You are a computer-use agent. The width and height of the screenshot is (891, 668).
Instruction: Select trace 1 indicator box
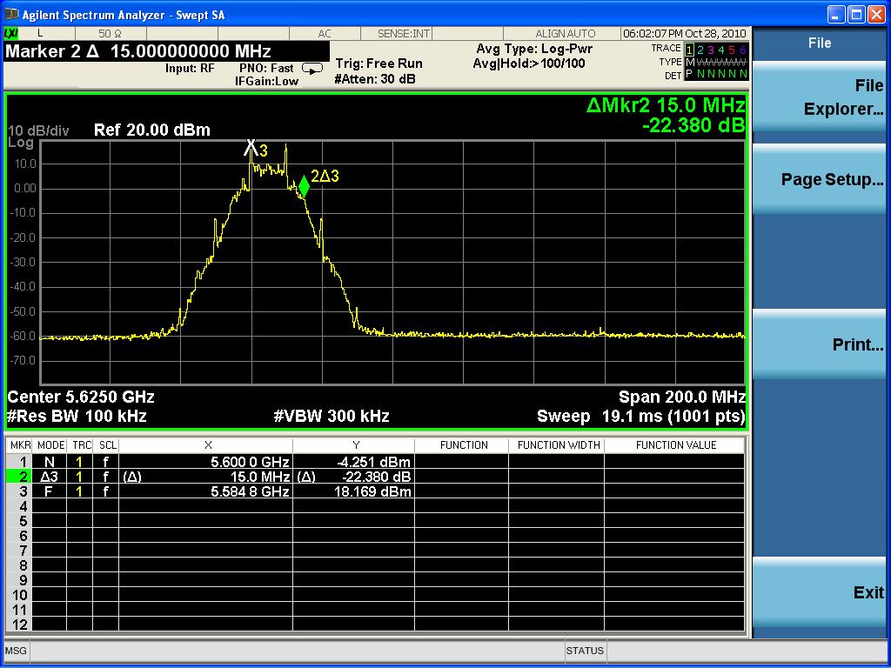(690, 49)
